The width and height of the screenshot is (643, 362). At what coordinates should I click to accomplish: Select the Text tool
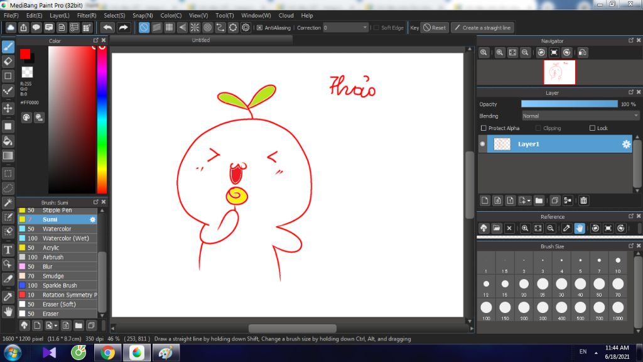8,250
